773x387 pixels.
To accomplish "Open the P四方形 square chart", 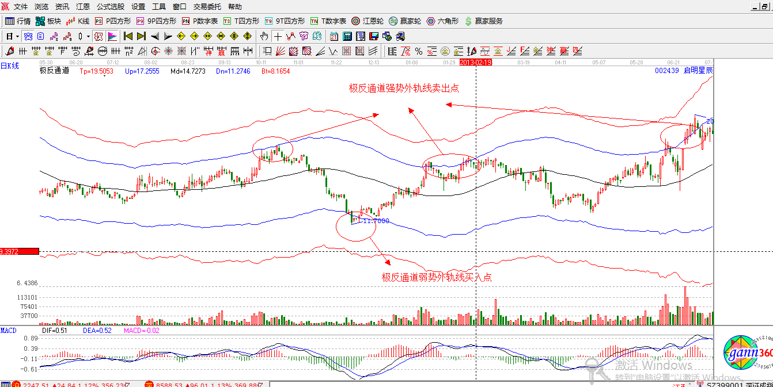I will pyautogui.click(x=113, y=21).
